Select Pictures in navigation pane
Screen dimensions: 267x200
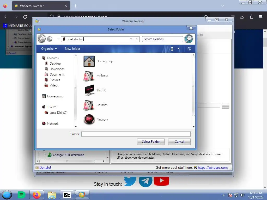pos(55,80)
